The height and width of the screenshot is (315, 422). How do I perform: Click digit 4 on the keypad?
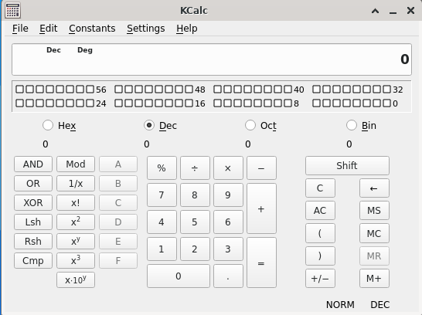162,222
